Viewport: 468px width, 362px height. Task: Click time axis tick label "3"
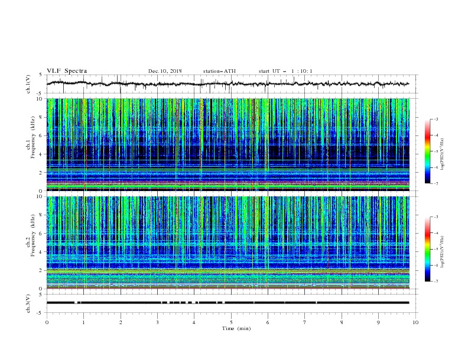pyautogui.click(x=157, y=322)
